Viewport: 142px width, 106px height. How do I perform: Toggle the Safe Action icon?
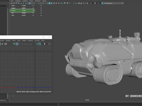point(41,3)
